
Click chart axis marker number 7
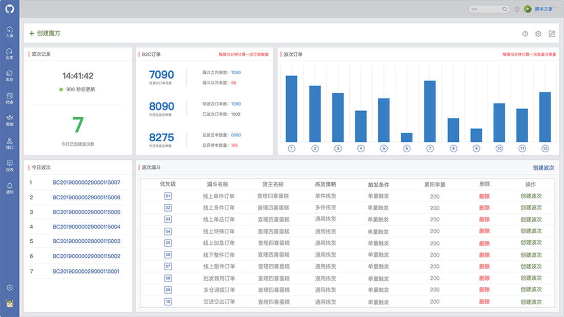[x=430, y=149]
